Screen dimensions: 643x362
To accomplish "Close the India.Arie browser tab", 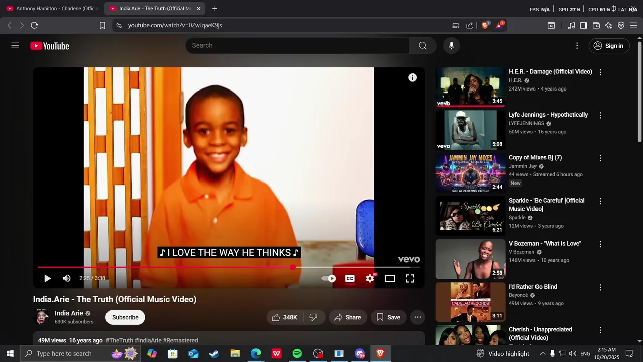I will (x=198, y=9).
